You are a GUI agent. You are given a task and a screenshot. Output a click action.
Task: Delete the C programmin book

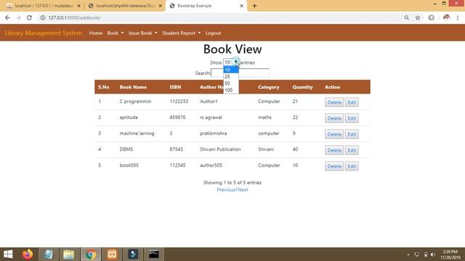click(334, 102)
